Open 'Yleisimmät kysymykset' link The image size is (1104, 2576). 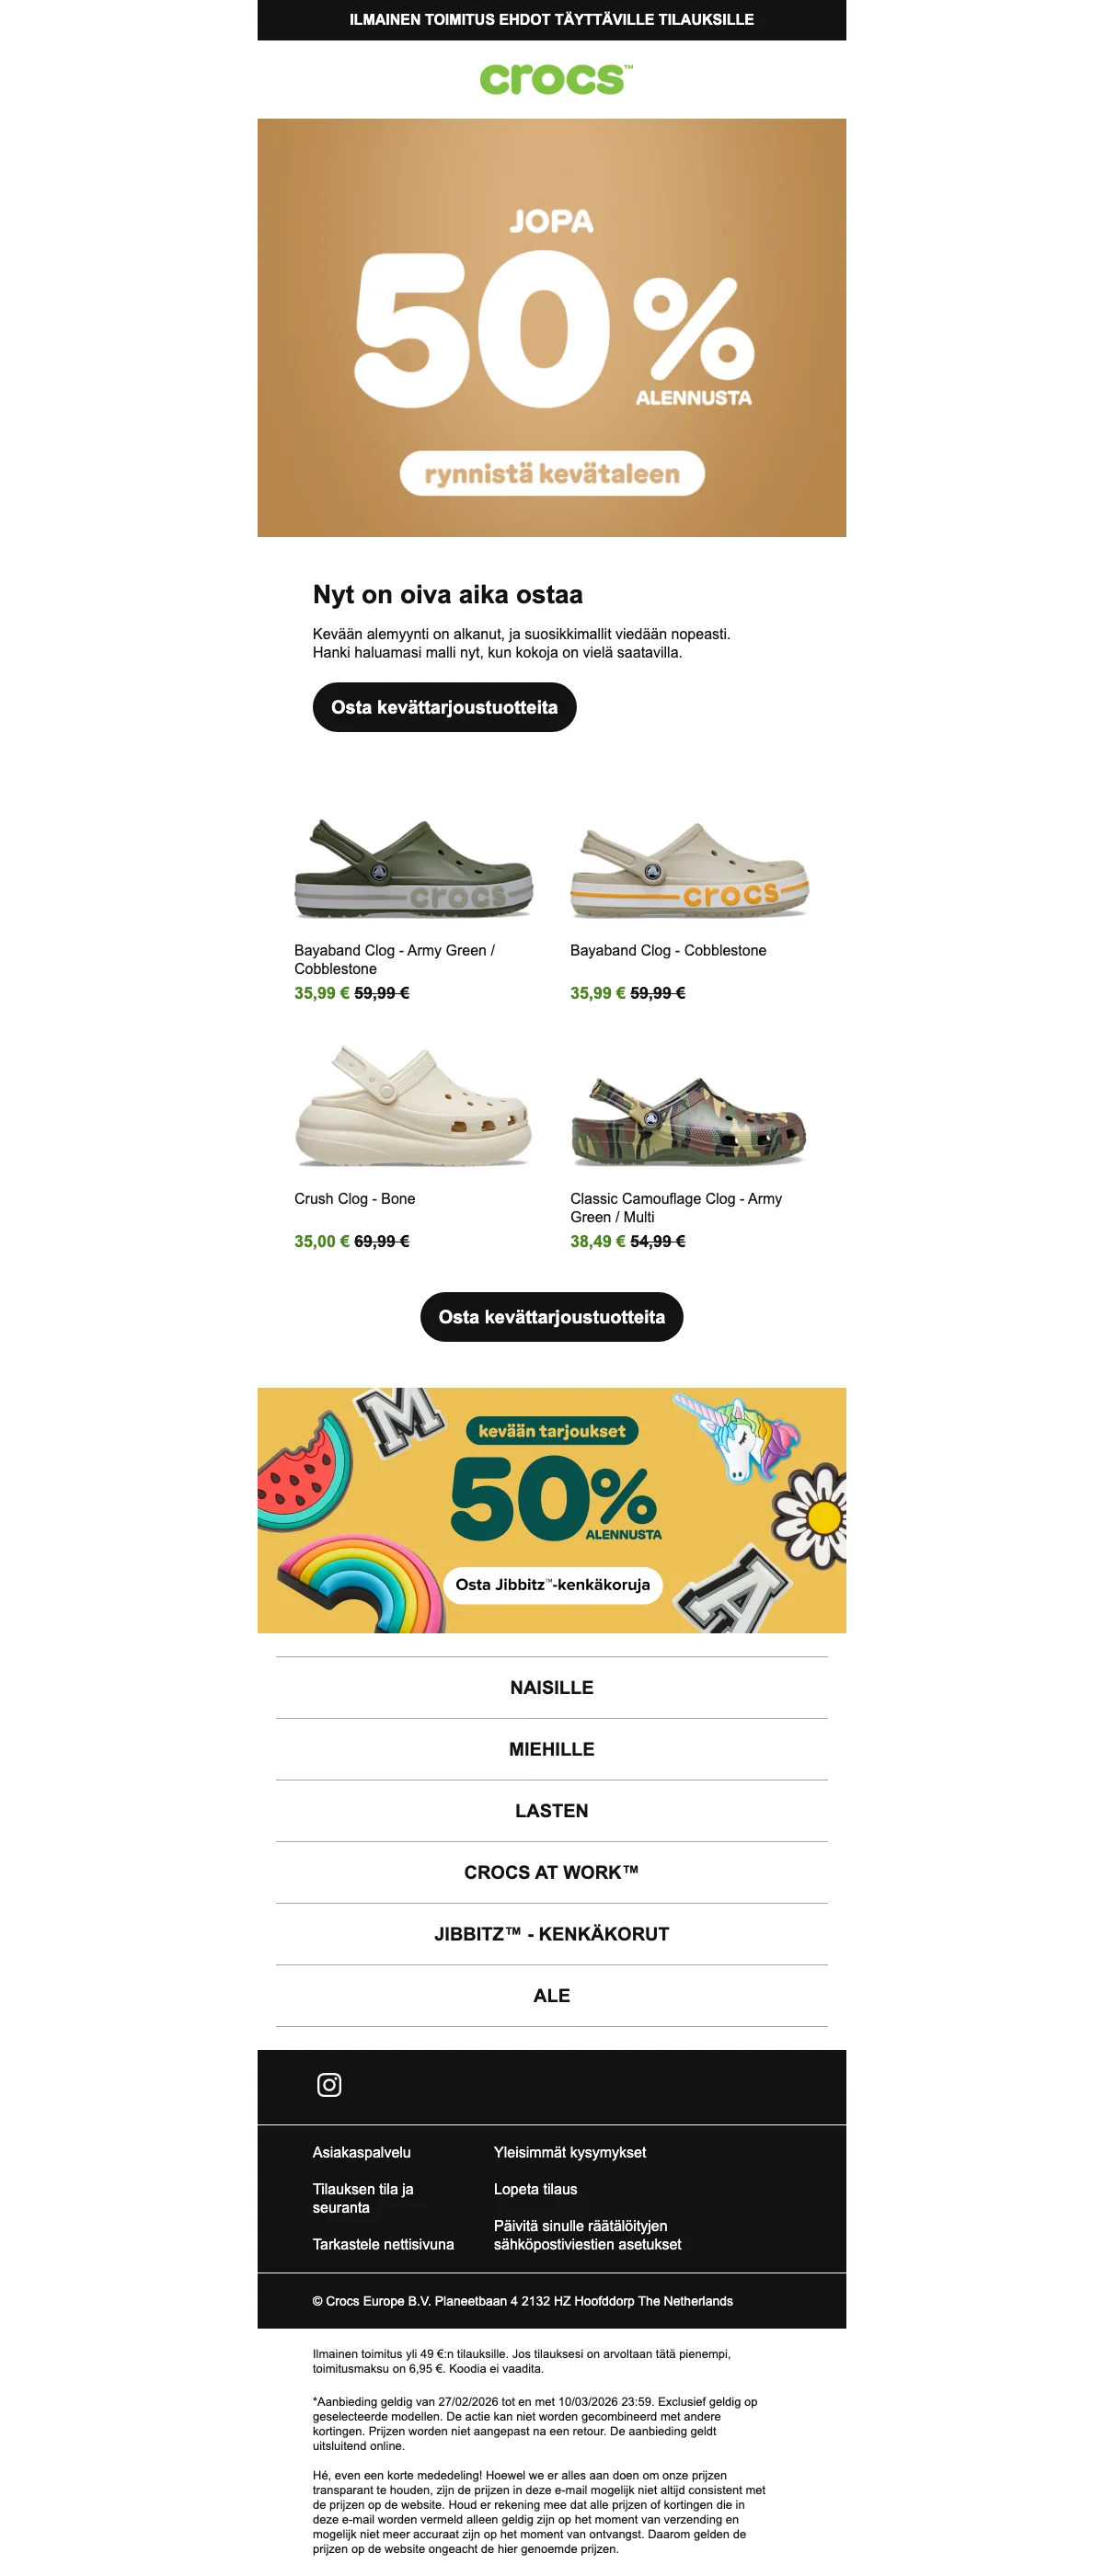point(570,2152)
